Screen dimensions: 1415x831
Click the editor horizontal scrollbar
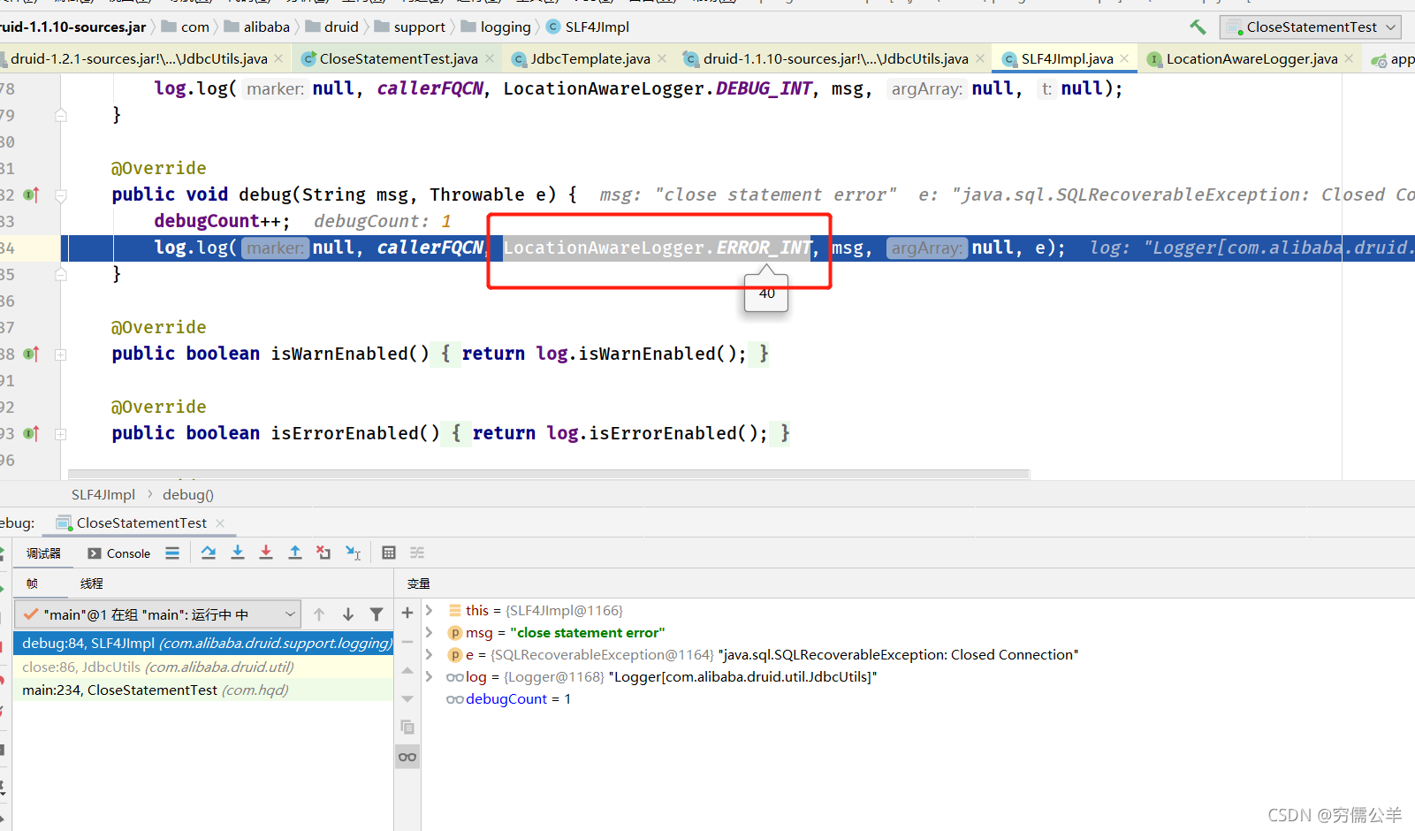(x=549, y=475)
